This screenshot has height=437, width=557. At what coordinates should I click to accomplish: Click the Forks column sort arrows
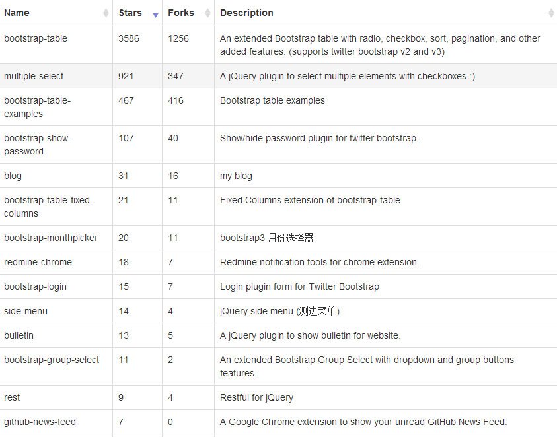coord(208,13)
